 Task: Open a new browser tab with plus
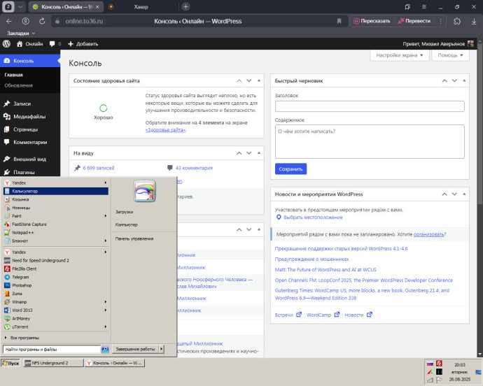click(185, 6)
